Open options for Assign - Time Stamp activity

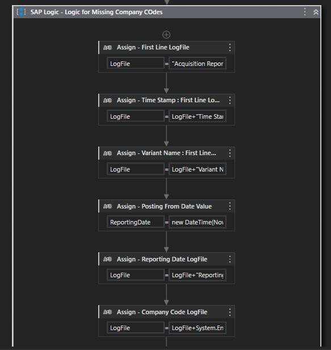(230, 101)
